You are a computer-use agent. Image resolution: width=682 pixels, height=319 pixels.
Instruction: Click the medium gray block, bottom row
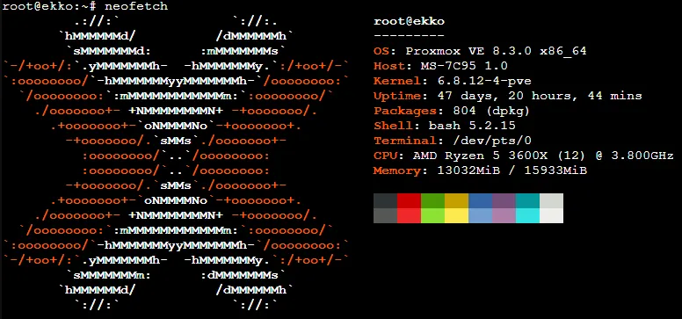point(385,215)
